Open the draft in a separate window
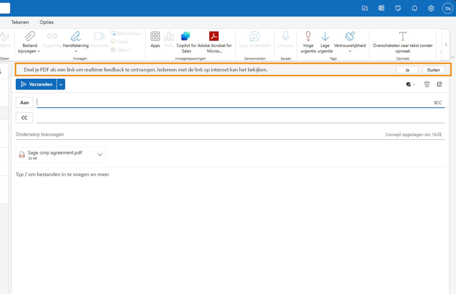This screenshot has width=456, height=294. pyautogui.click(x=439, y=84)
